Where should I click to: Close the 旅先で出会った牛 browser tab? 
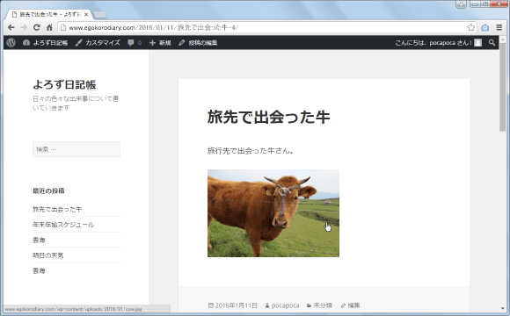pos(86,15)
